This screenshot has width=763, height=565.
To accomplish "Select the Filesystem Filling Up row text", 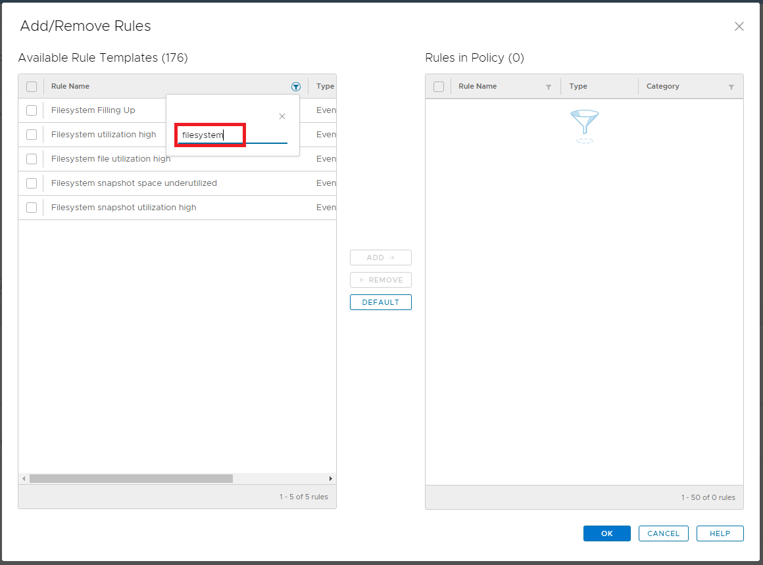I will (x=93, y=110).
